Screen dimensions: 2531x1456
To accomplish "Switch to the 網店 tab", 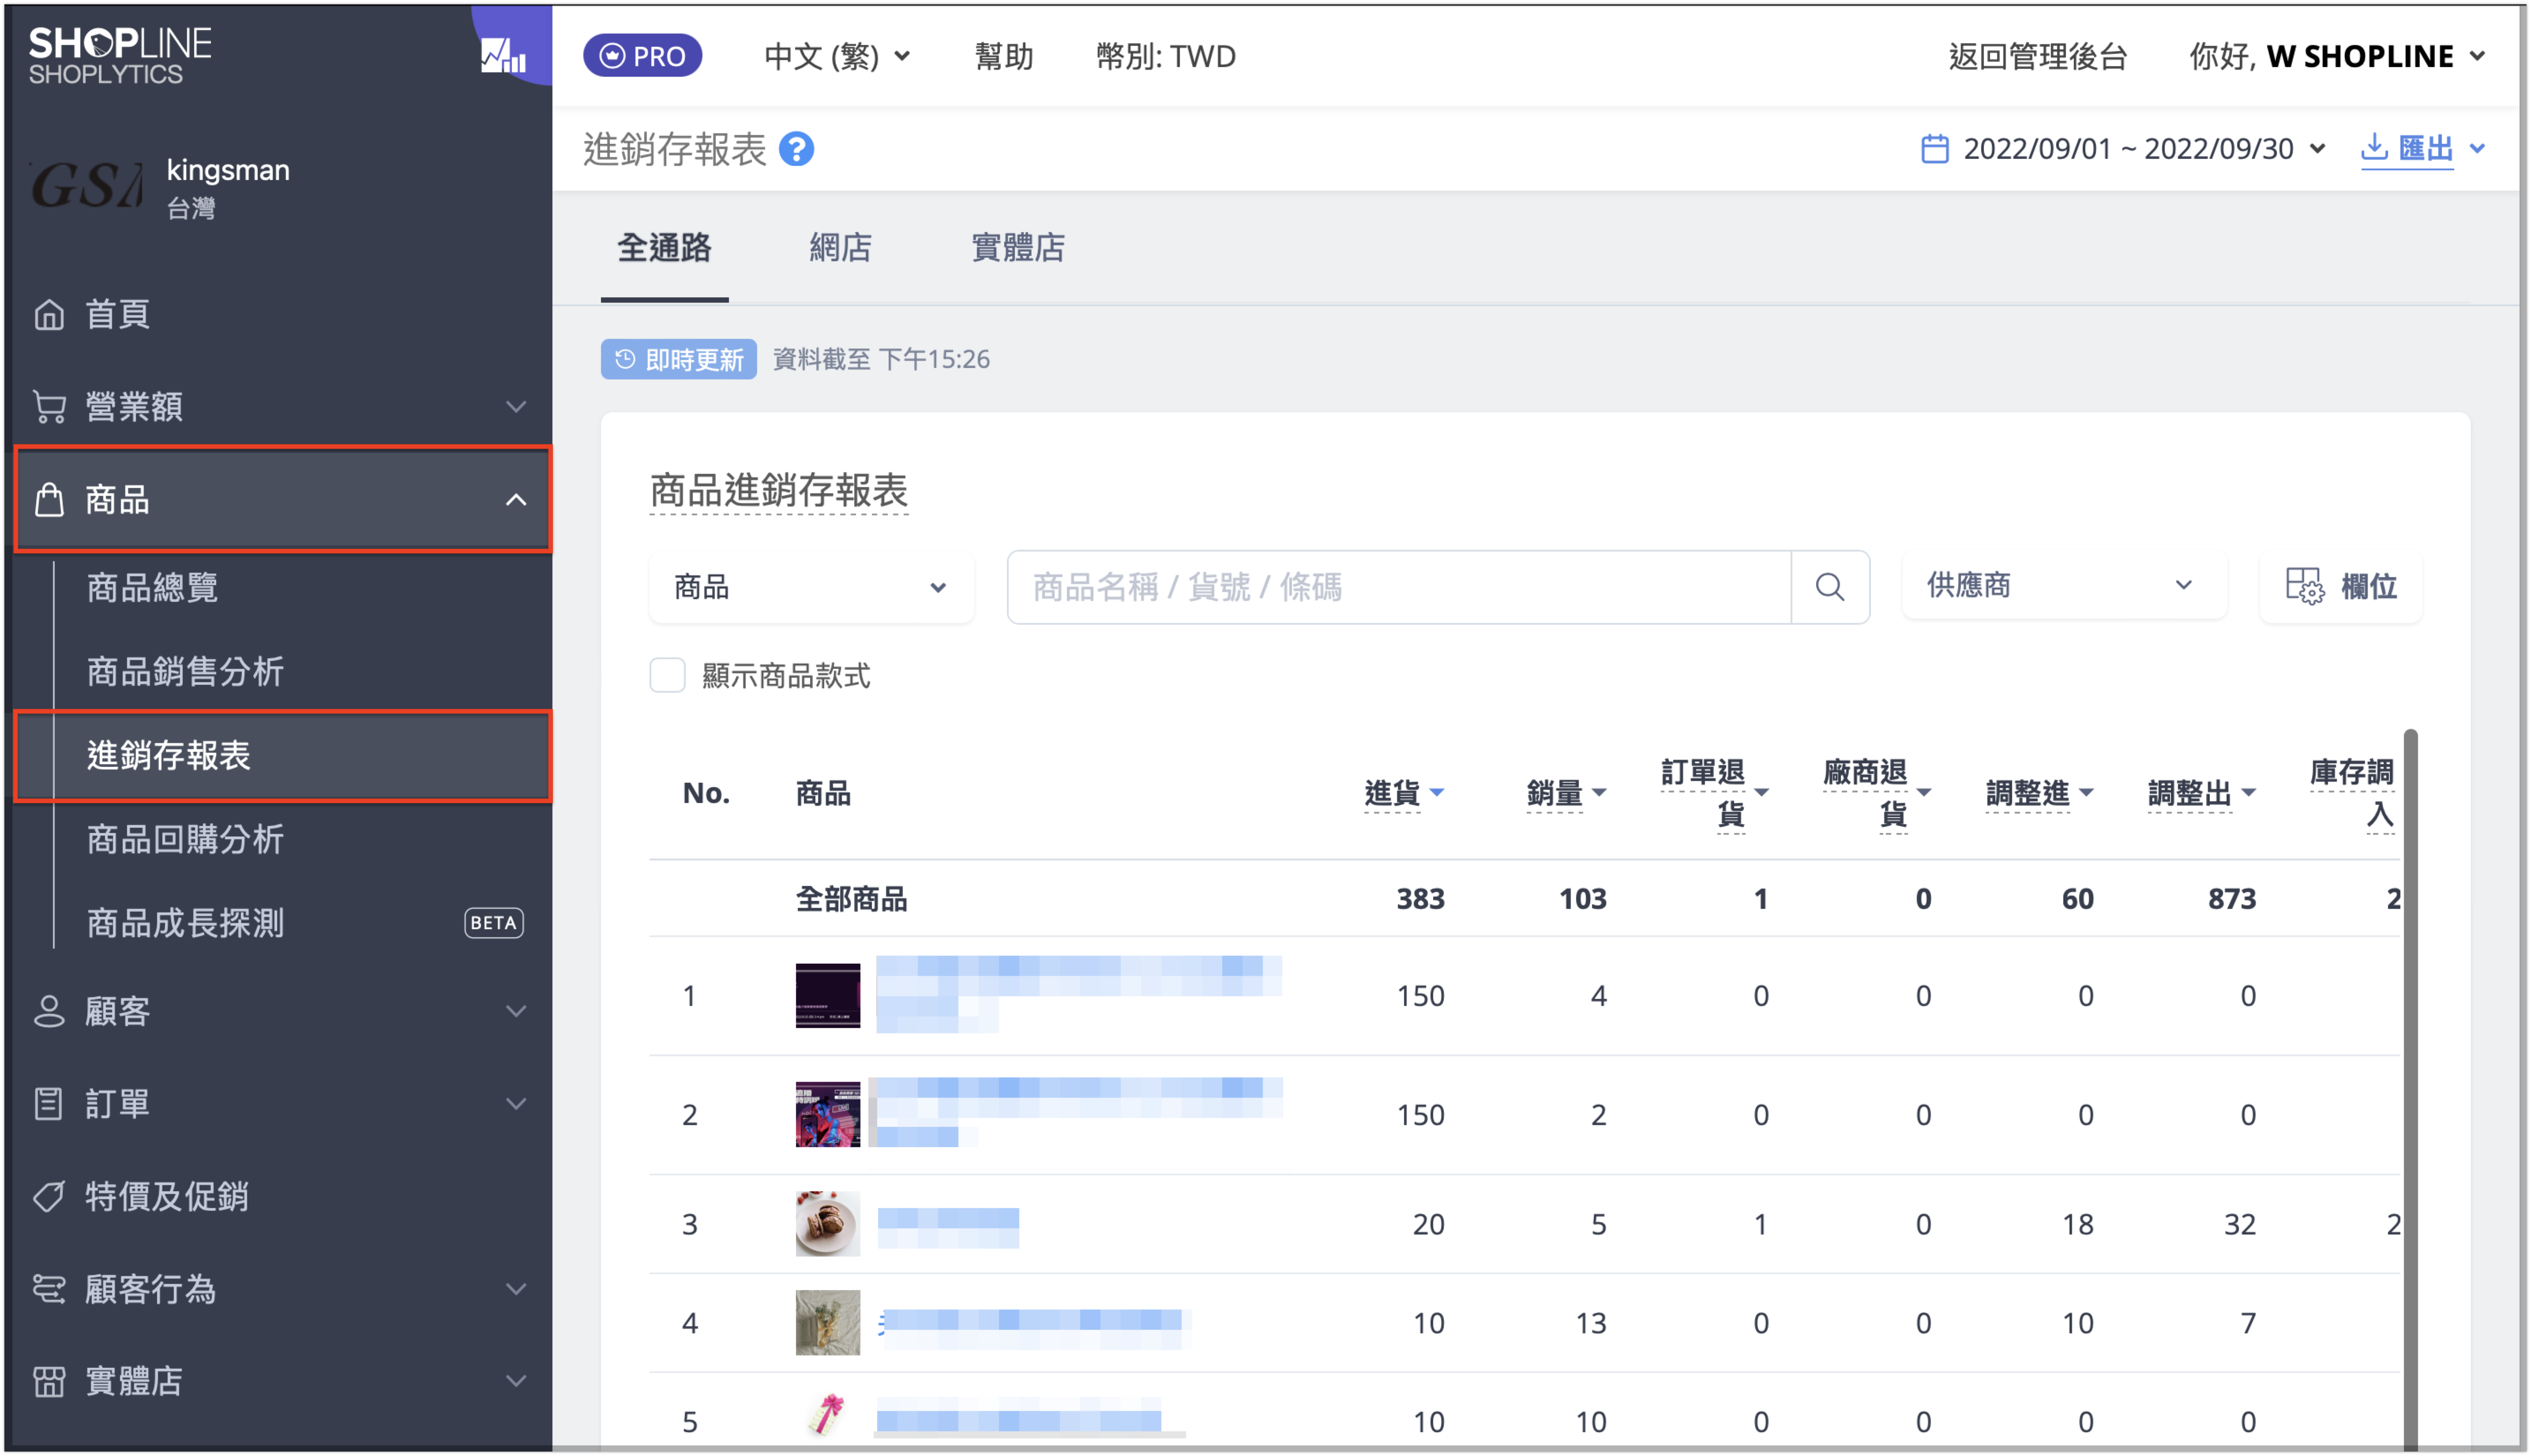I will tap(840, 247).
